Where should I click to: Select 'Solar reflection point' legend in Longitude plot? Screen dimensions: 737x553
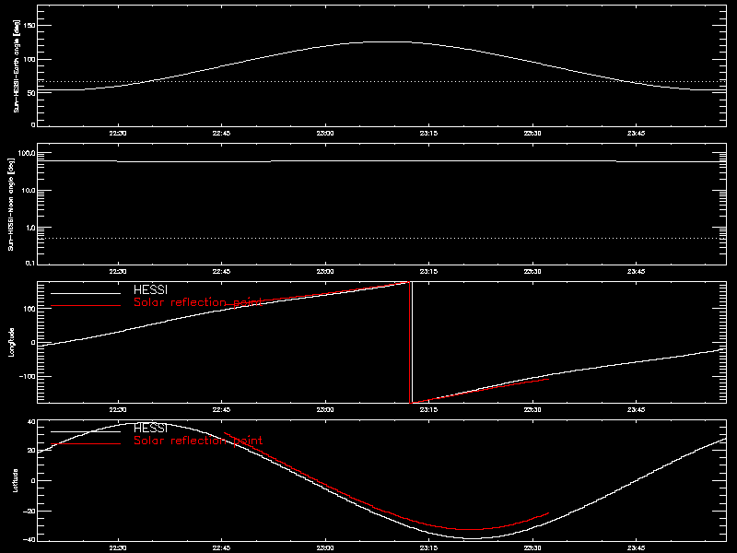198,302
